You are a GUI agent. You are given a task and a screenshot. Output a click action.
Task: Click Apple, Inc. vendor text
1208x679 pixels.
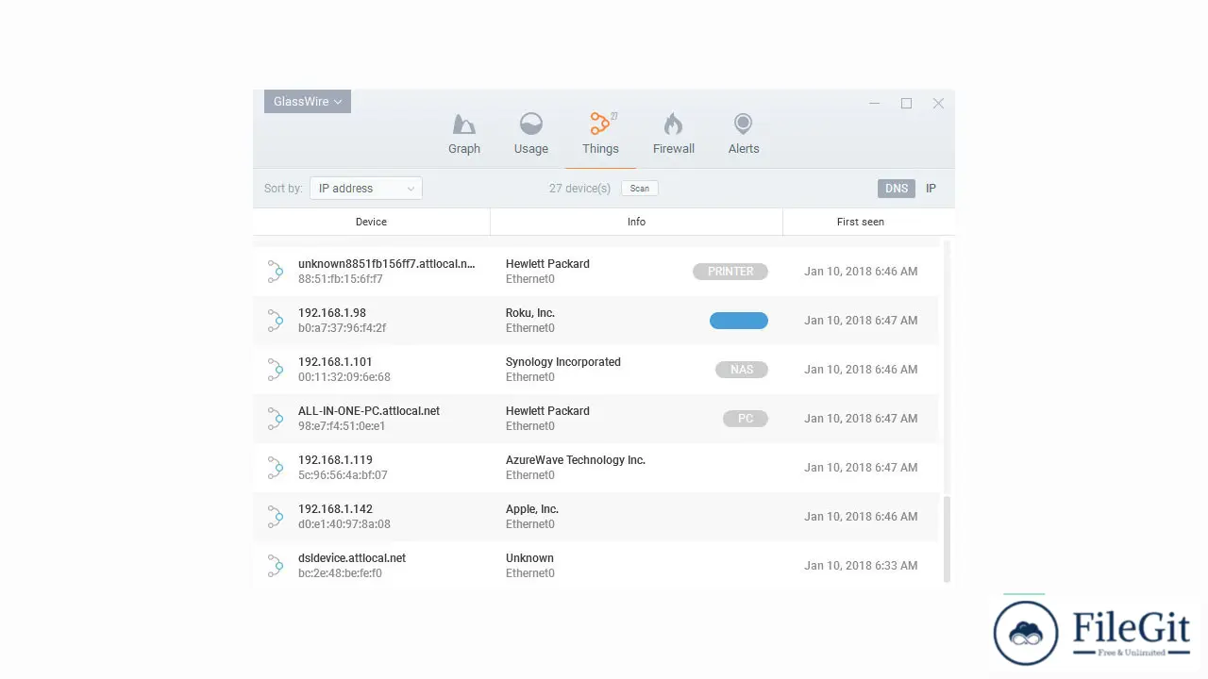(532, 509)
